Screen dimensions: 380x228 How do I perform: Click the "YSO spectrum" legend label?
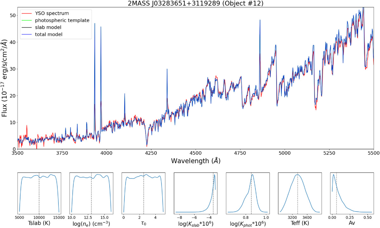[x=52, y=13]
